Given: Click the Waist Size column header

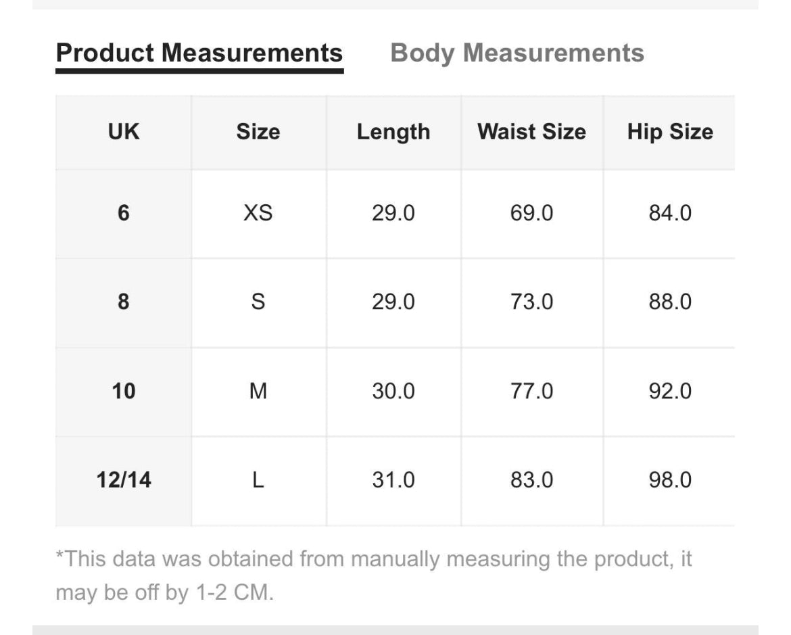Looking at the screenshot, I should [531, 132].
